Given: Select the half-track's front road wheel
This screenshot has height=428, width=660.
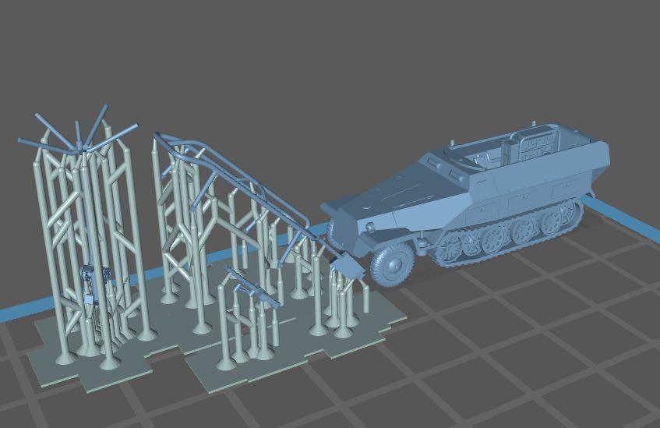Looking at the screenshot, I should (x=392, y=264).
